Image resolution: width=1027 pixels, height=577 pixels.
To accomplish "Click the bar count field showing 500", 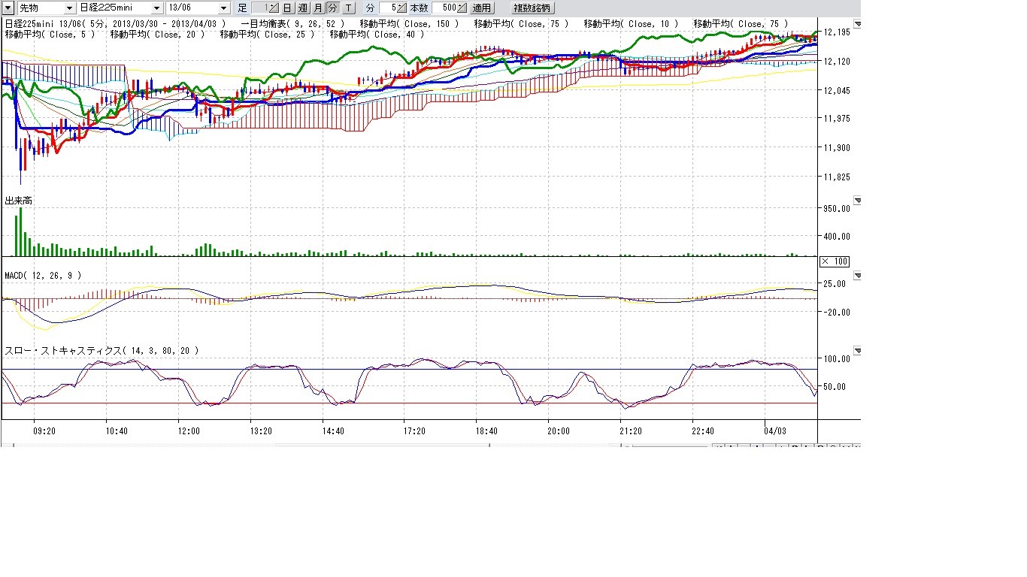I will point(444,8).
